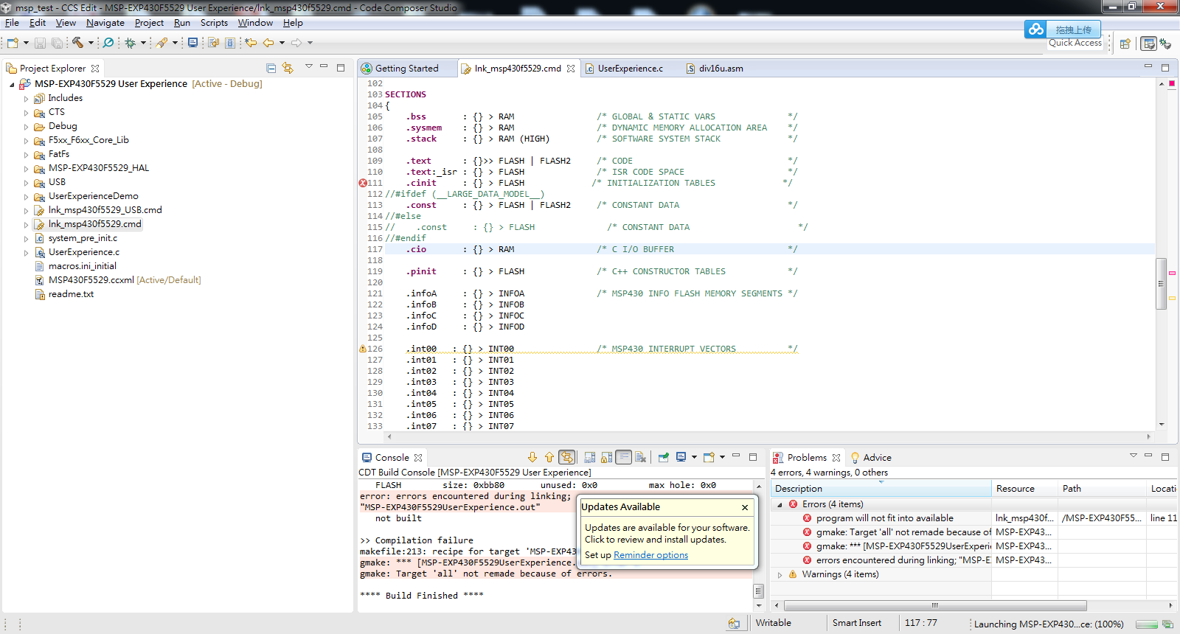1180x634 pixels.
Task: Toggle console word wrap button
Action: [x=623, y=457]
